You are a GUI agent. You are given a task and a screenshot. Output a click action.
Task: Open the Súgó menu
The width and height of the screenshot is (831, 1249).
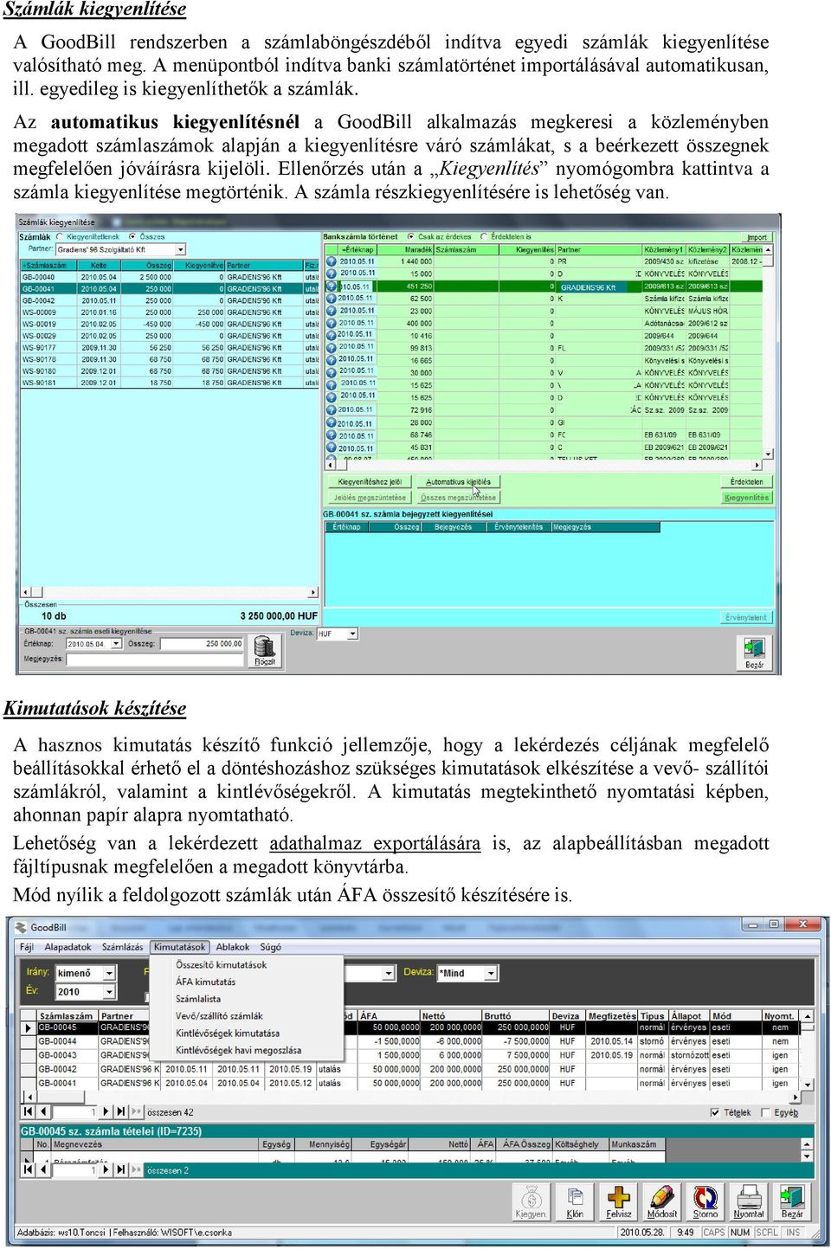tap(271, 947)
